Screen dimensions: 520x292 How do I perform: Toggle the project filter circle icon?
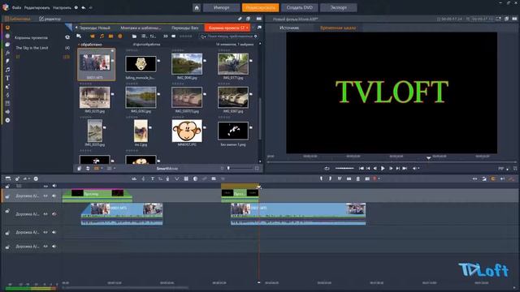pyautogui.click(x=120, y=36)
